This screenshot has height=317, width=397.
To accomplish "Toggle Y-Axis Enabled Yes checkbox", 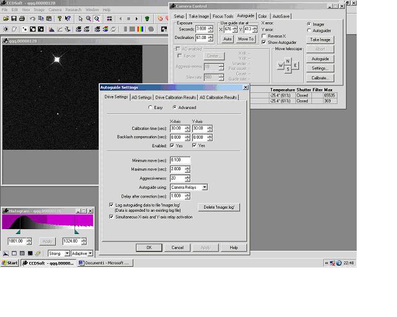I will point(194,145).
